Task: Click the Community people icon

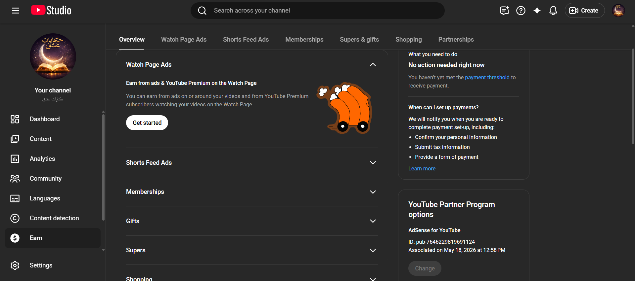Action: [x=15, y=179]
